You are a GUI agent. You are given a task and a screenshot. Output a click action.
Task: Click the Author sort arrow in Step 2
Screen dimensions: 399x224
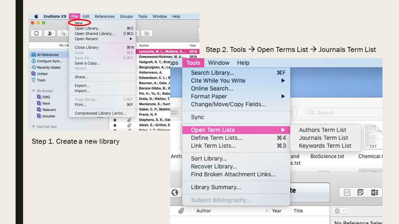pos(267,211)
